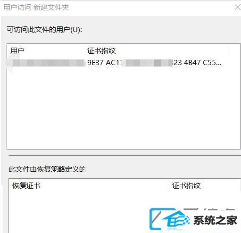Select the blurred user name entry
Image resolution: width=241 pixels, height=233 pixels.
click(46, 63)
